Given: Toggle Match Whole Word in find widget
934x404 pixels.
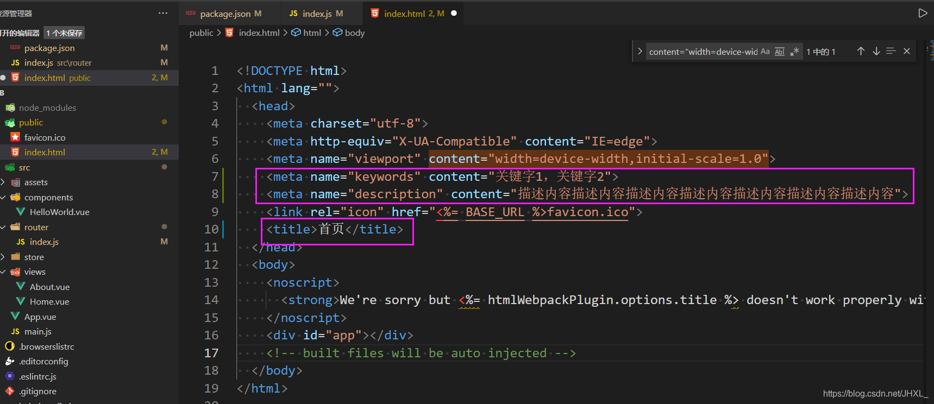Looking at the screenshot, I should click(780, 52).
